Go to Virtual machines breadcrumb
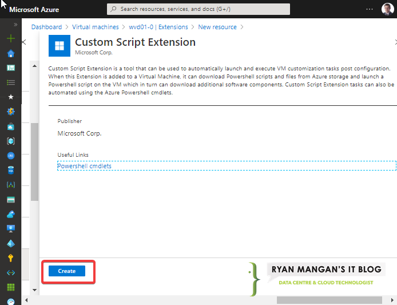This screenshot has width=397, height=305. coord(95,27)
